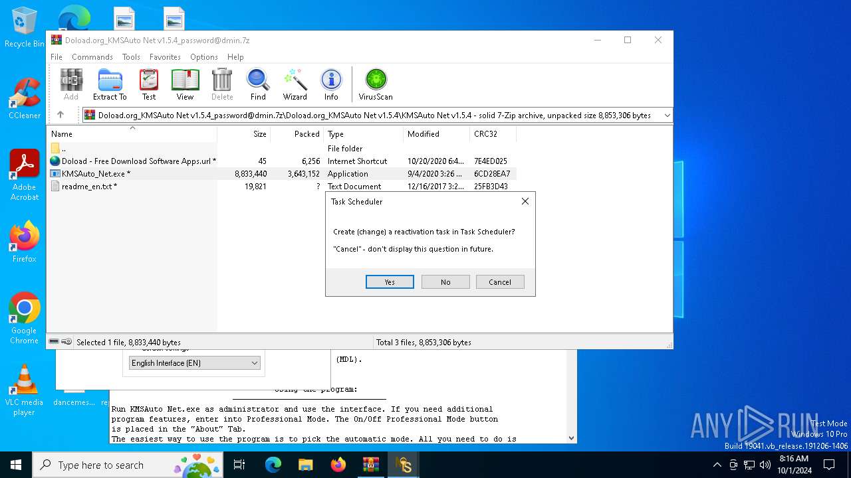Show hidden system tray icons
851x478 pixels.
pyautogui.click(x=717, y=465)
